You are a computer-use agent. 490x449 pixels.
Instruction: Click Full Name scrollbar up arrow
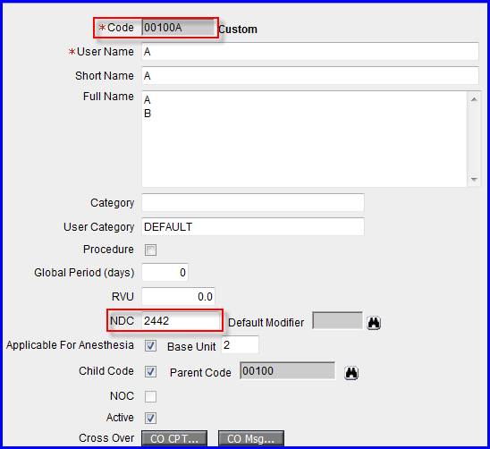(x=474, y=99)
